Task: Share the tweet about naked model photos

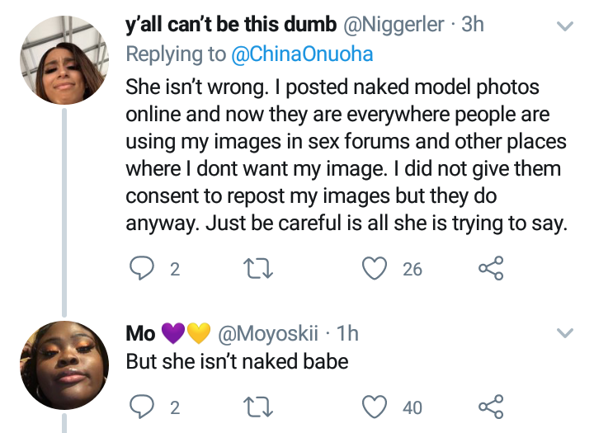Action: tap(491, 267)
